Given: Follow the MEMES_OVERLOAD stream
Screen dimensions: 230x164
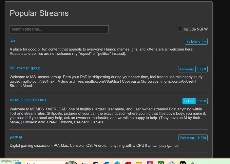Looking at the screenshot, I should coord(189,101).
